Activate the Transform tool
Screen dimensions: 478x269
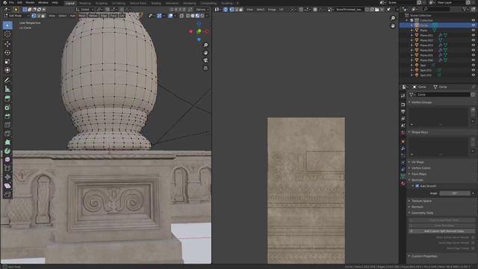[7, 70]
